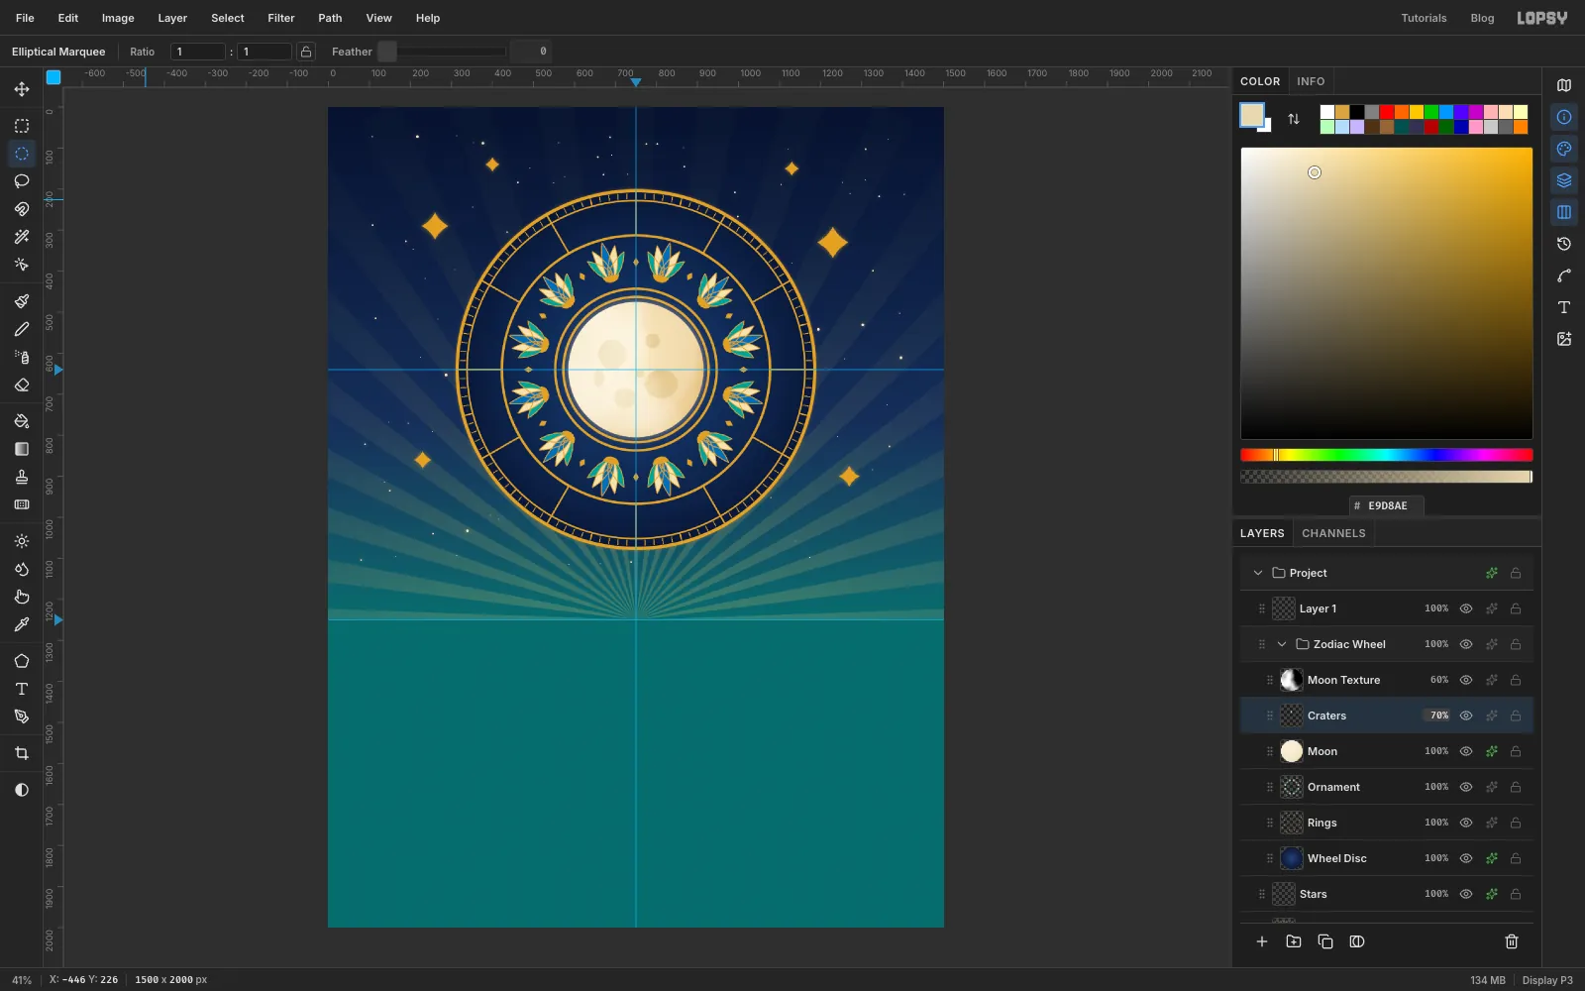
Task: Open the Filter menu
Action: tap(281, 18)
